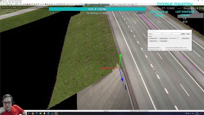
Task: Click the Weld (Shift+W) button
Action: coord(186,38)
